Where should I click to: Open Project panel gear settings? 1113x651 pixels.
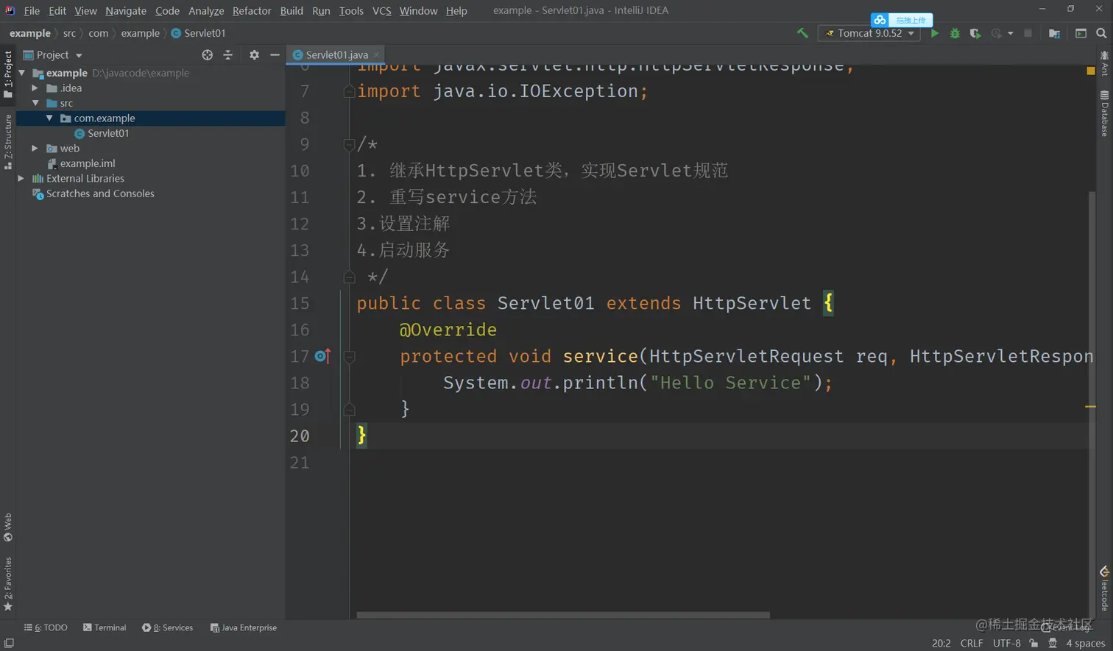tap(254, 55)
